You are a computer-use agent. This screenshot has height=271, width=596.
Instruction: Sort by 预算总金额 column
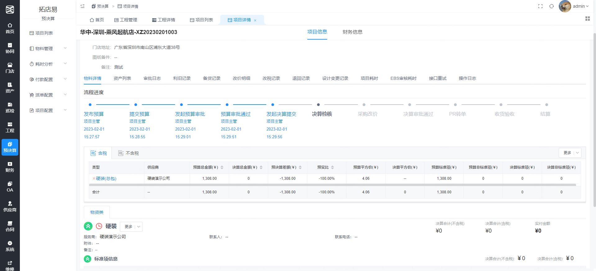click(x=222, y=167)
